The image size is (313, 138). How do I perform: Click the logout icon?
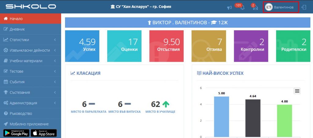tap(304, 7)
